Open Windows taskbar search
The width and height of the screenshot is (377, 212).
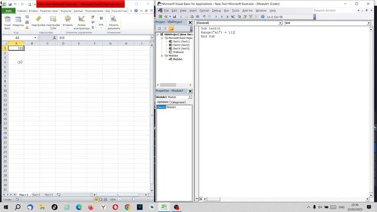18,207
